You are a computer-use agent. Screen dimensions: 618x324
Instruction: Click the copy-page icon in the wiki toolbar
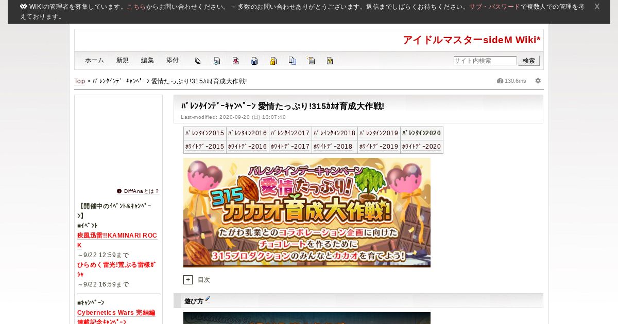198,61
